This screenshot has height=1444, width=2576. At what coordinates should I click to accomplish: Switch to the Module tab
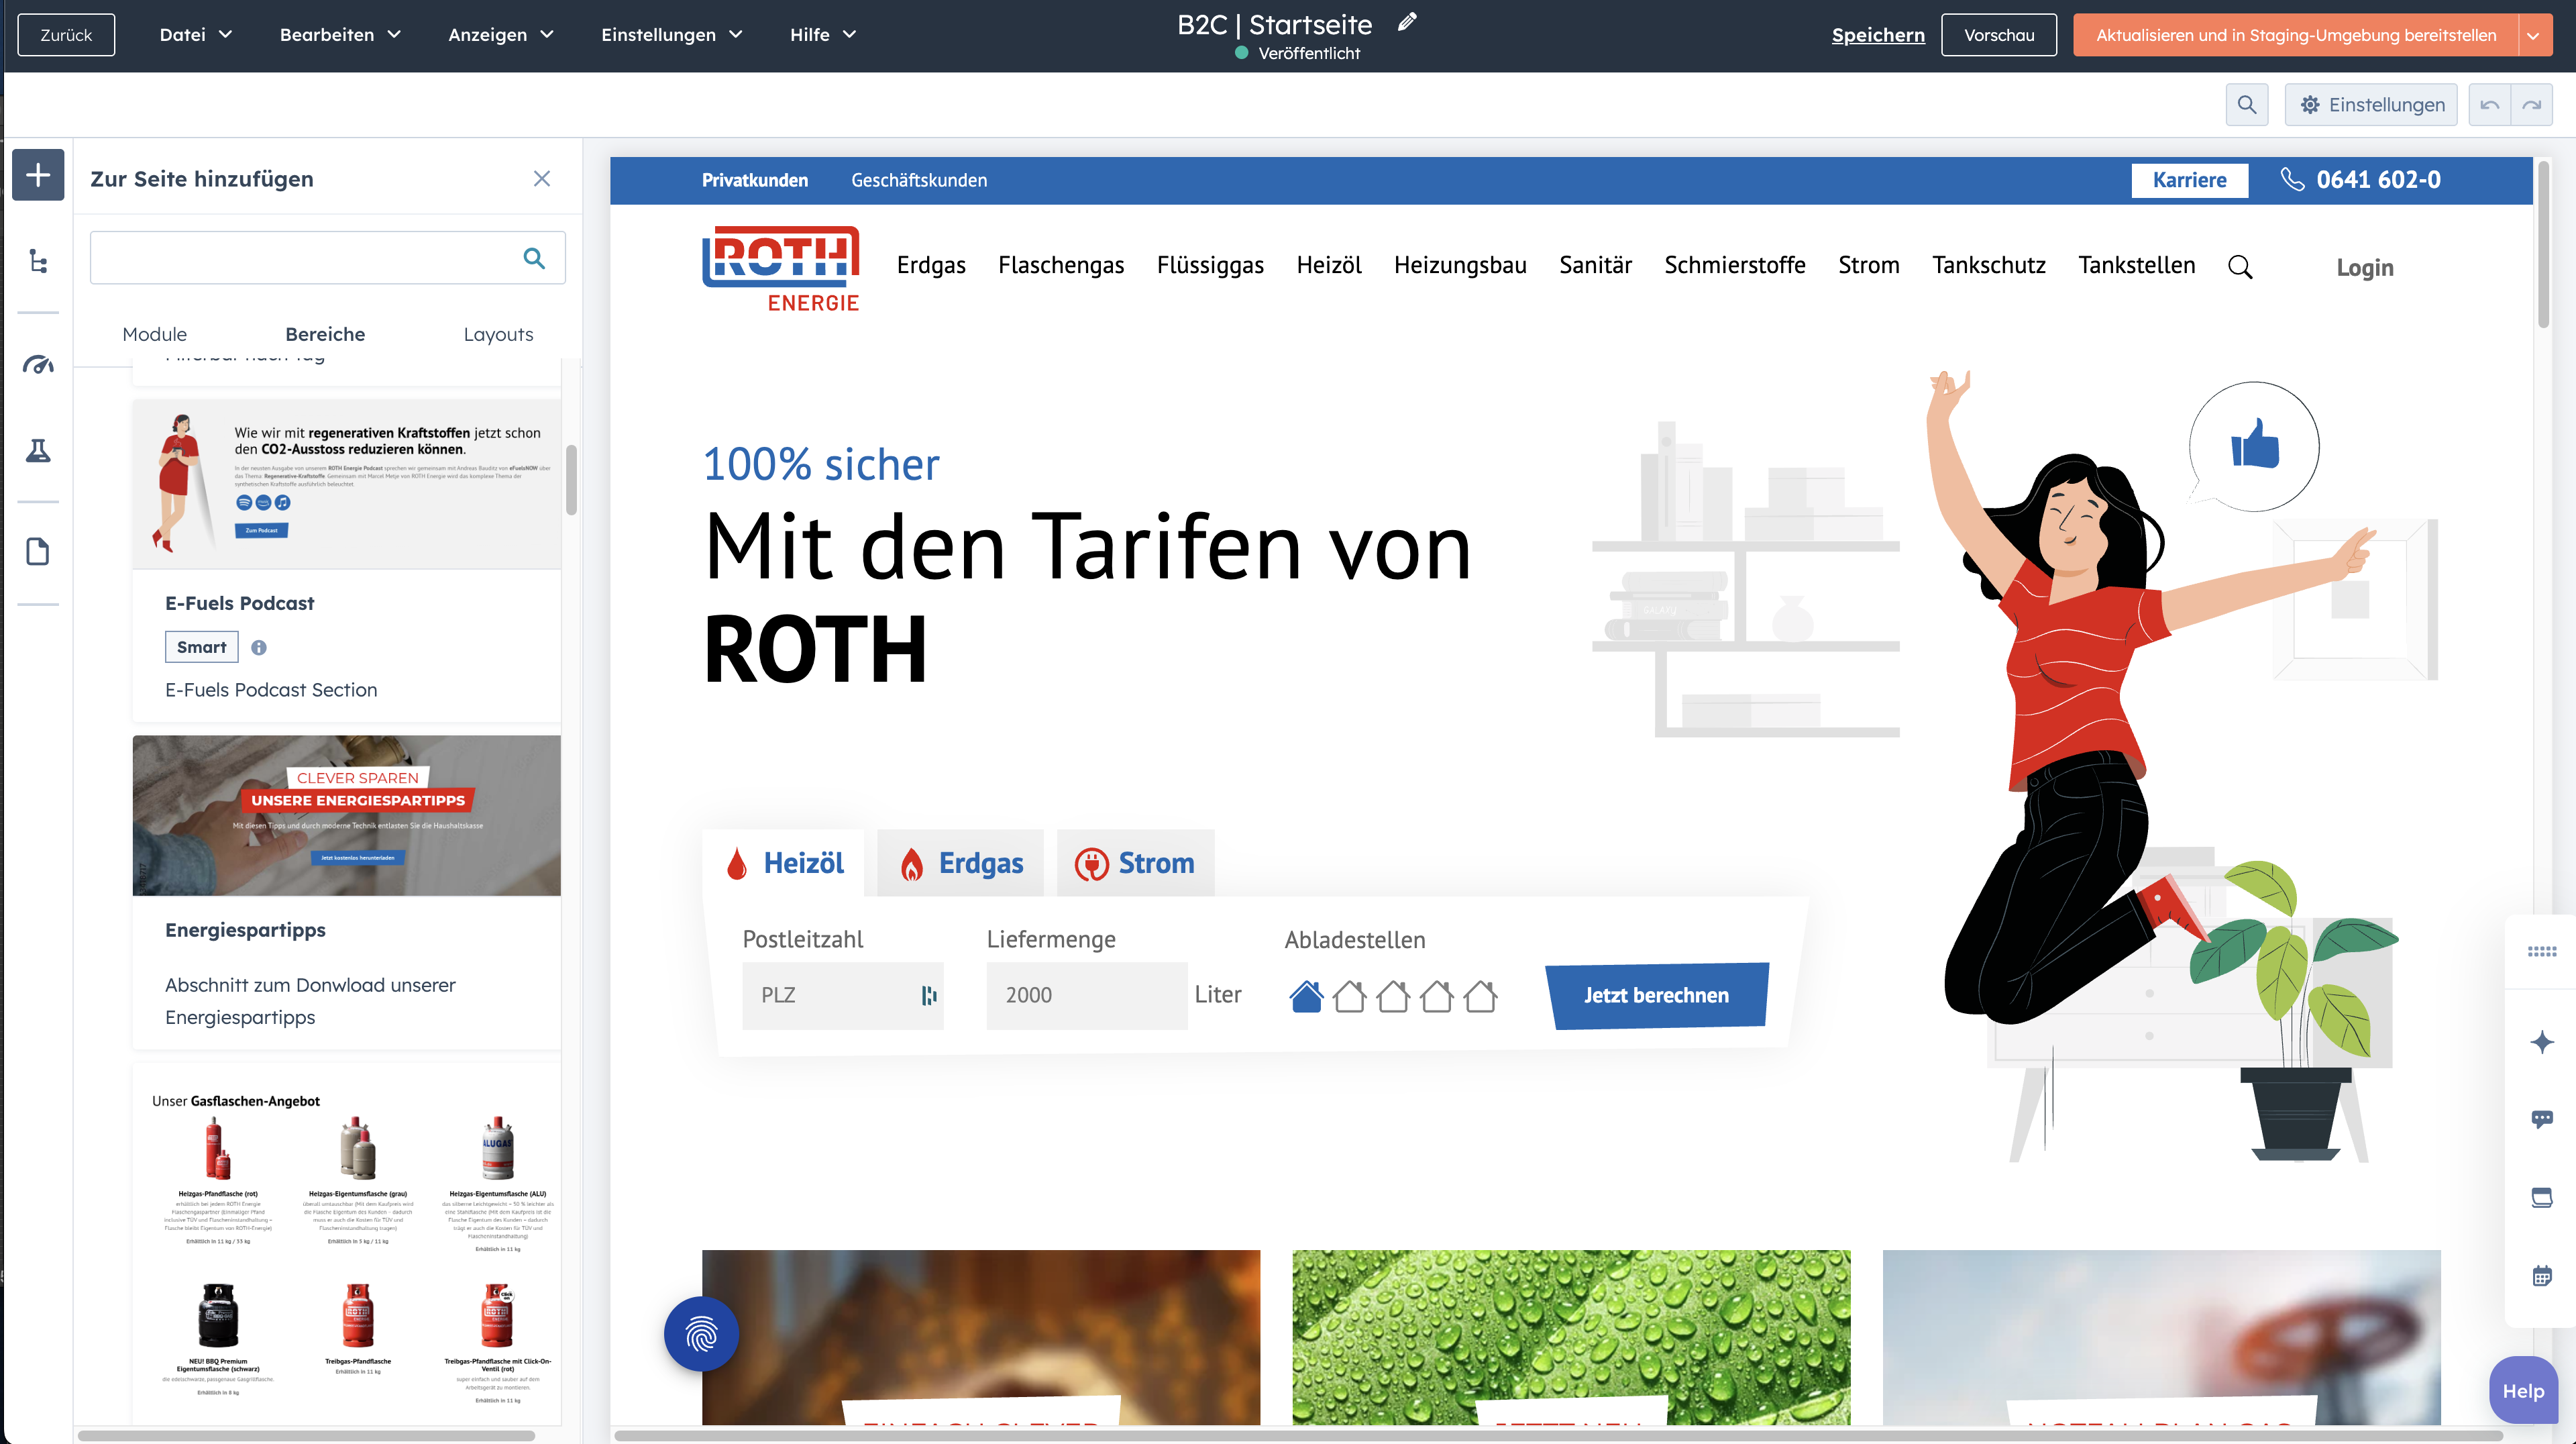tap(155, 334)
